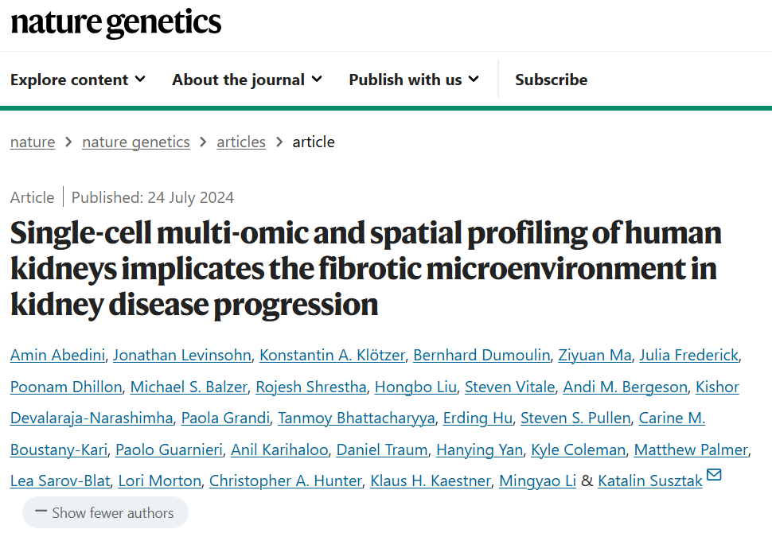Click the envelope icon next to Katalin Susztak

[713, 474]
